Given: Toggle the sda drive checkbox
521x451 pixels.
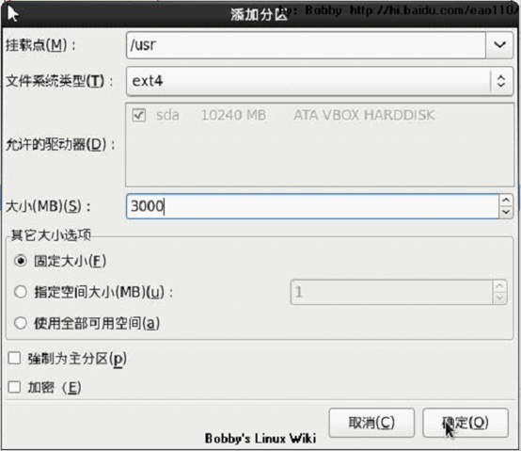Looking at the screenshot, I should (x=138, y=116).
